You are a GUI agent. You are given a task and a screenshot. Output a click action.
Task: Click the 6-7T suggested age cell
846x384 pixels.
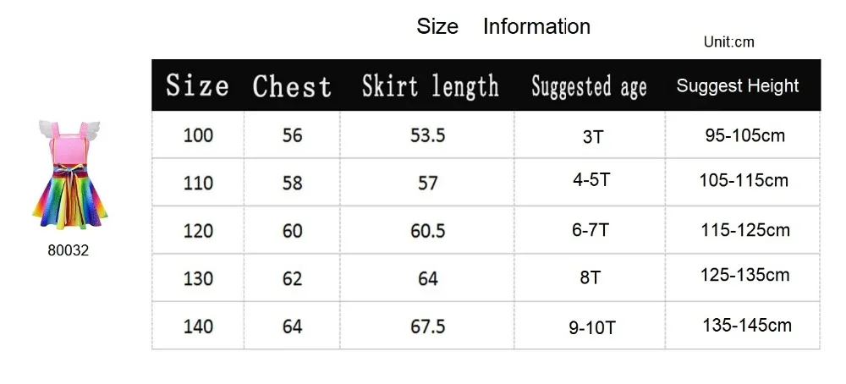(590, 231)
